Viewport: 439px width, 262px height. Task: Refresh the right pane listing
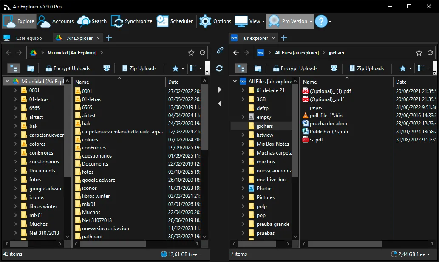coord(431,53)
